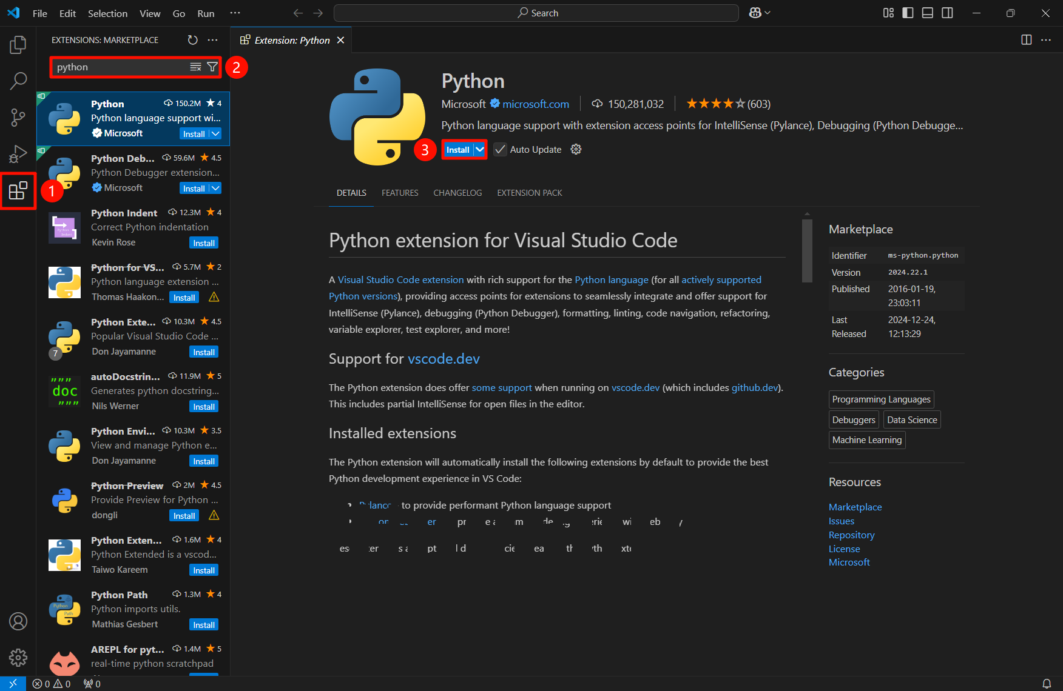Install the Python Indent extension

coord(204,243)
